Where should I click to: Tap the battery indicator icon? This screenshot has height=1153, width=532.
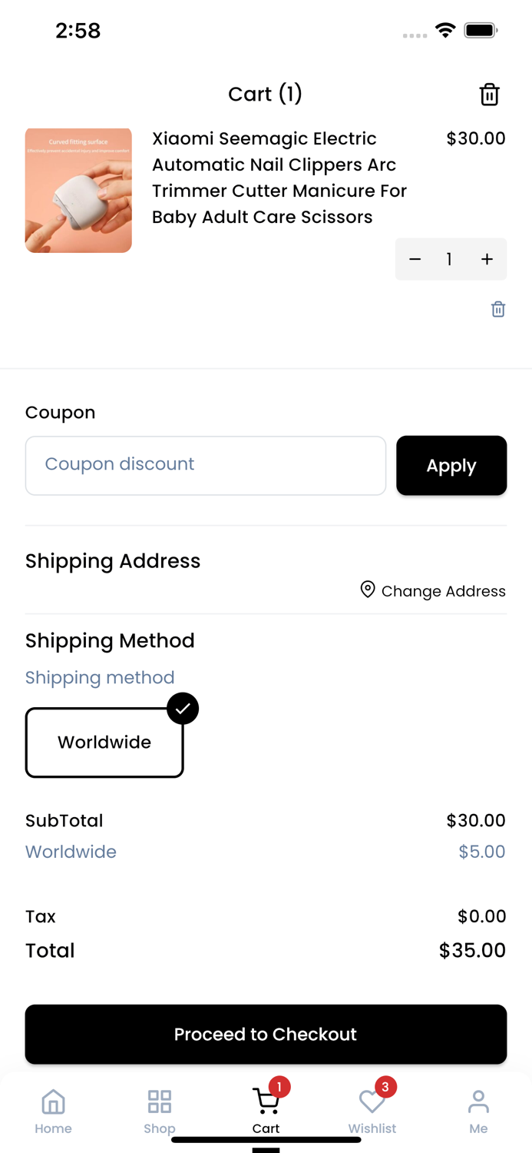481,31
